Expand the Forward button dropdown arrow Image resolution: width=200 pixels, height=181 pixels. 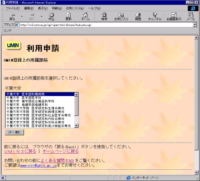point(41,17)
